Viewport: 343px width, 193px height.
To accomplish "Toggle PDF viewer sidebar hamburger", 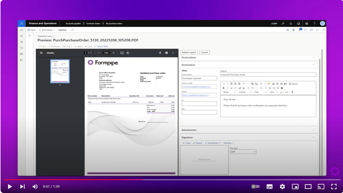I will 41,53.
